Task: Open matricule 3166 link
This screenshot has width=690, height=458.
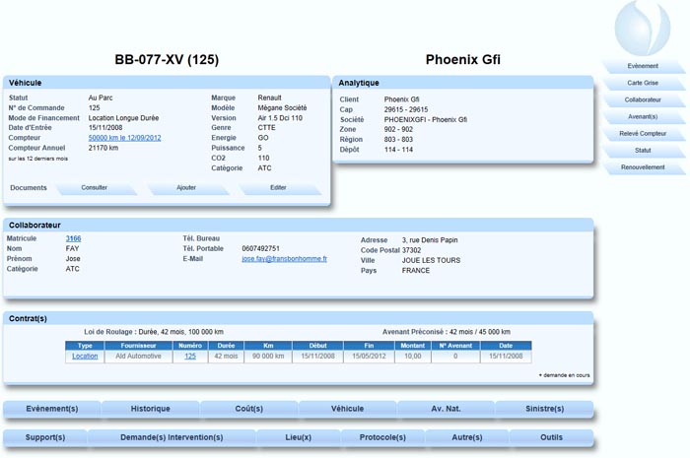Action: (74, 238)
